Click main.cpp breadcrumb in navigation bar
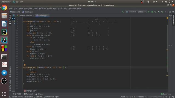 [27, 12]
